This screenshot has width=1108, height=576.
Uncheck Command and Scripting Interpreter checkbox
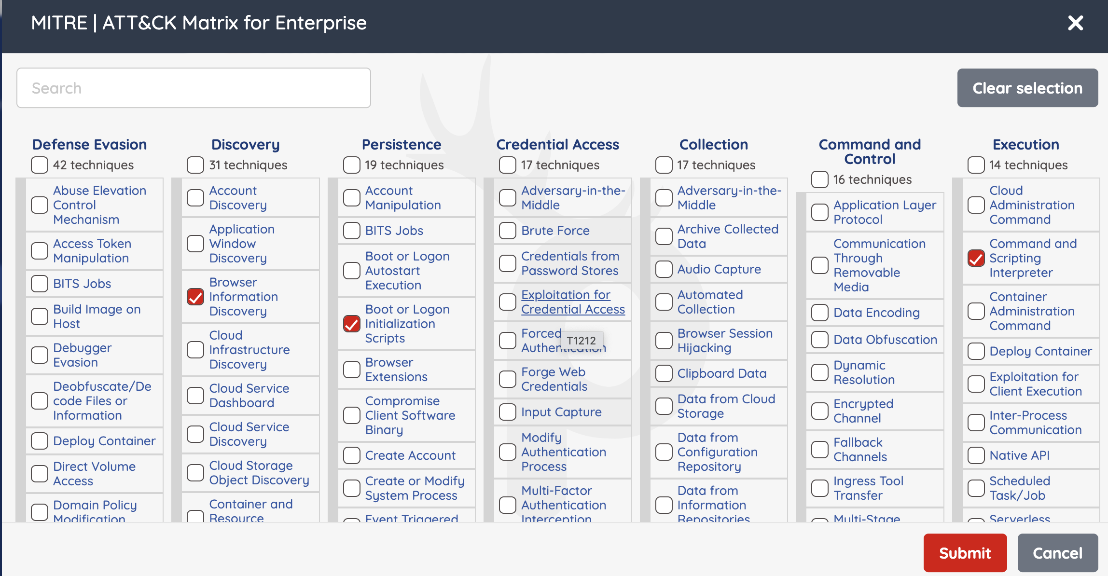pos(976,258)
